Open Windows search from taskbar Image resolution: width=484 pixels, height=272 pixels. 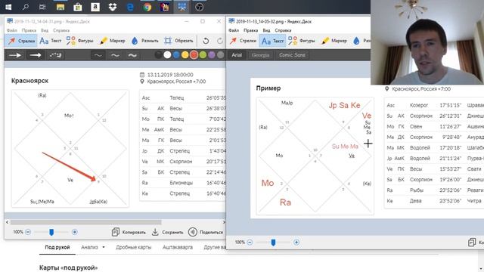click(x=26, y=7)
